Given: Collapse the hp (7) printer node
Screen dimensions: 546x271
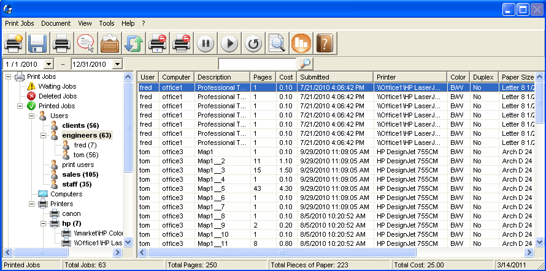Looking at the screenshot, I should [44, 223].
